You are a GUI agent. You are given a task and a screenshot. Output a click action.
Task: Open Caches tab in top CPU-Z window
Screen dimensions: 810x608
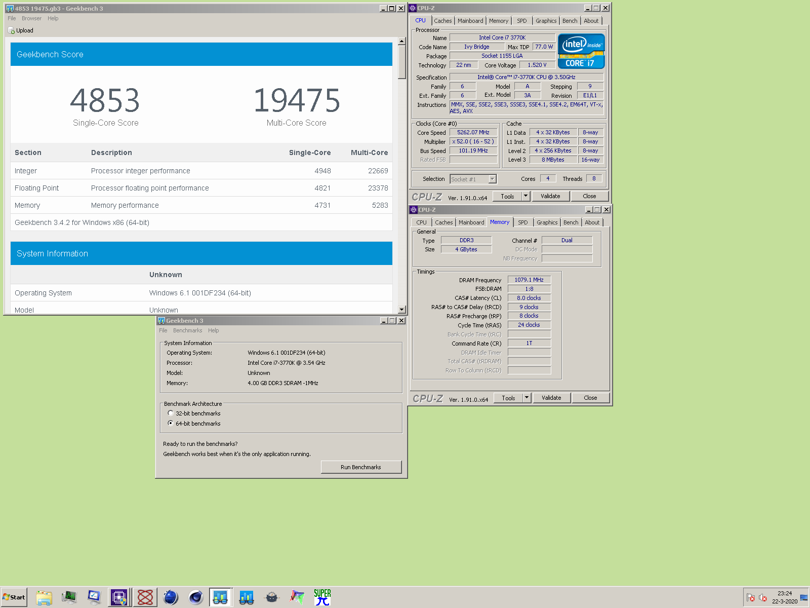point(442,21)
